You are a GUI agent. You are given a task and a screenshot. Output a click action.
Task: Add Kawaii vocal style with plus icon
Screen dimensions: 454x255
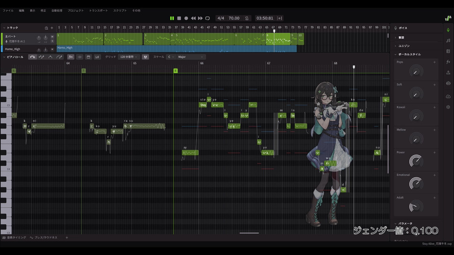point(434,107)
